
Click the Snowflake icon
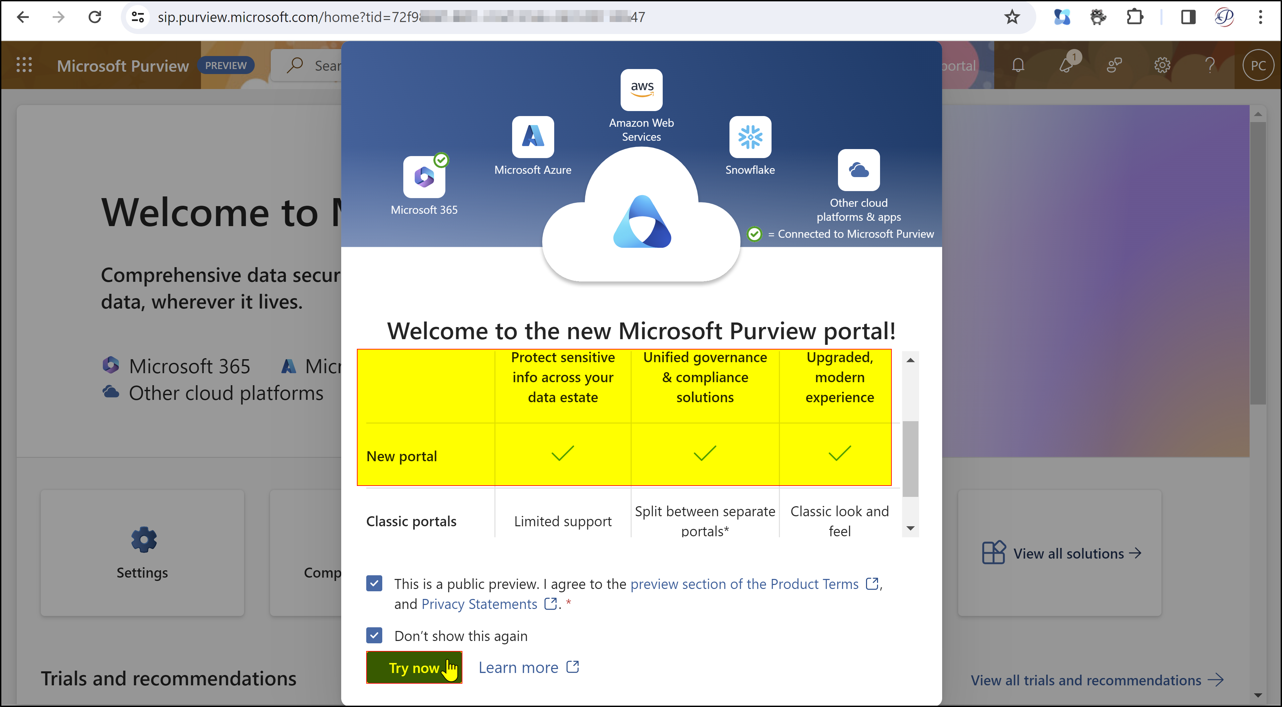pos(750,137)
